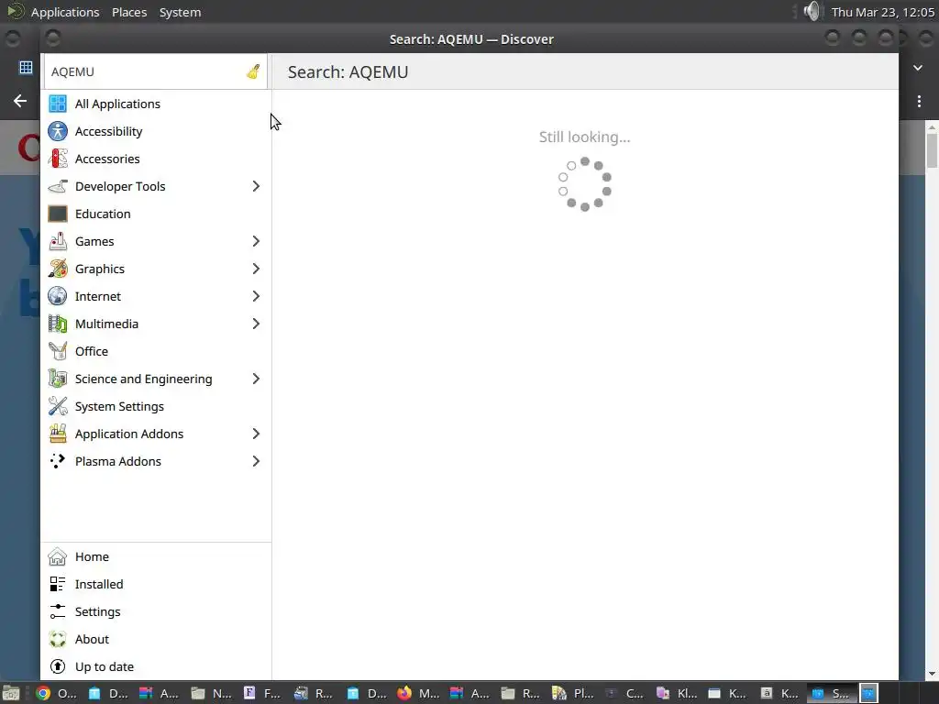Screen dimensions: 939x704
Task: Click the Education blackboard icon
Action: 58,214
